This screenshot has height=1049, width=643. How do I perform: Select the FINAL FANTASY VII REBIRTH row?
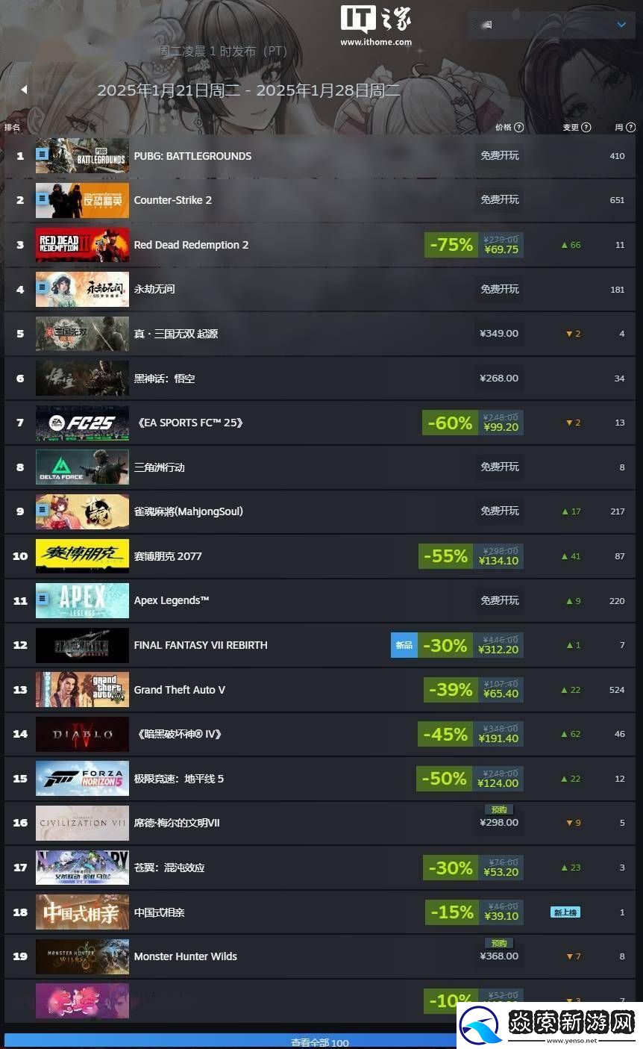(x=320, y=645)
